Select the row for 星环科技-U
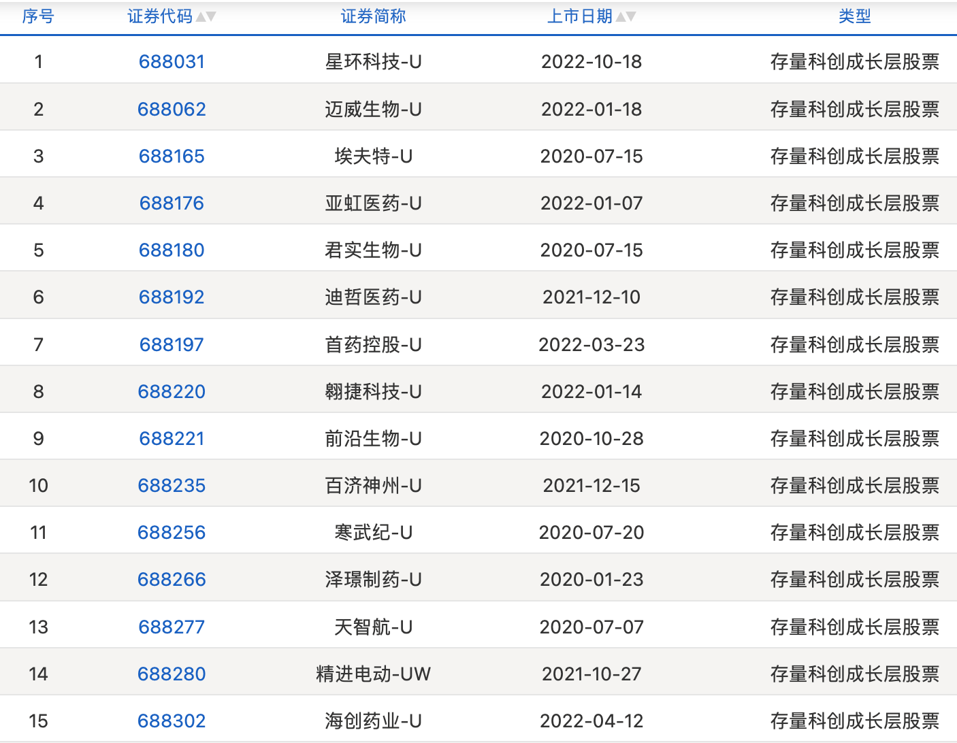The image size is (957, 743). point(373,61)
